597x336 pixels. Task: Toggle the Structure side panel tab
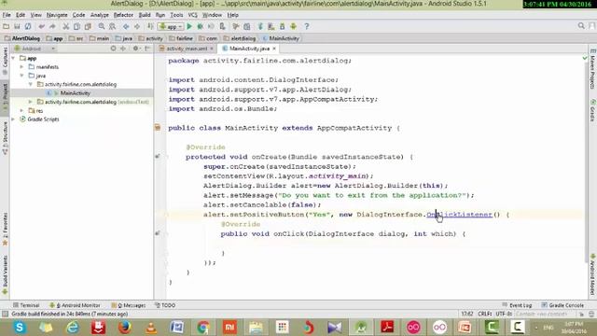click(x=5, y=138)
